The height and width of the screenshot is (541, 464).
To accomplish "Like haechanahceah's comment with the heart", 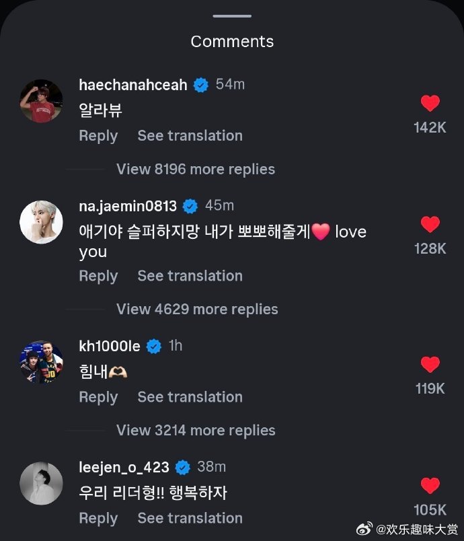I will click(430, 103).
